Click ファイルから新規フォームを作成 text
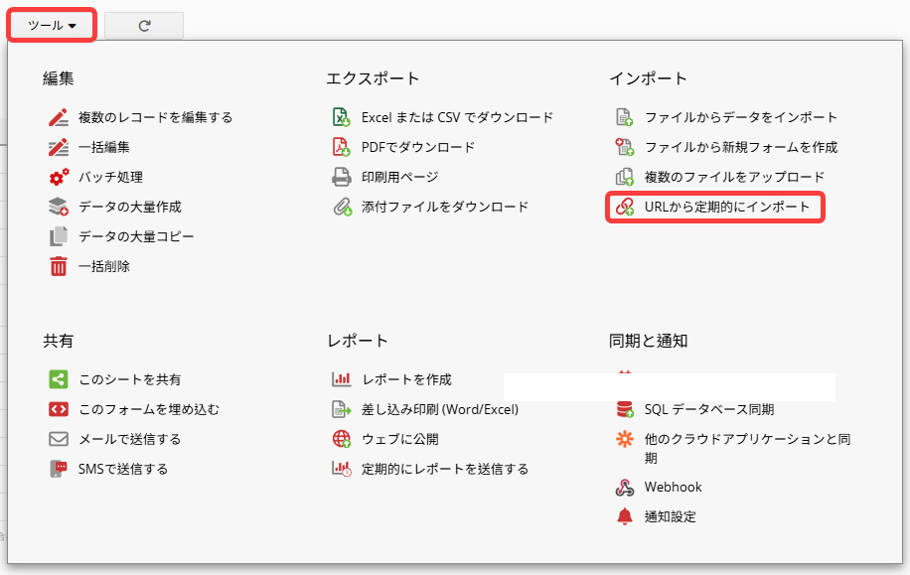The image size is (910, 575). [x=741, y=147]
